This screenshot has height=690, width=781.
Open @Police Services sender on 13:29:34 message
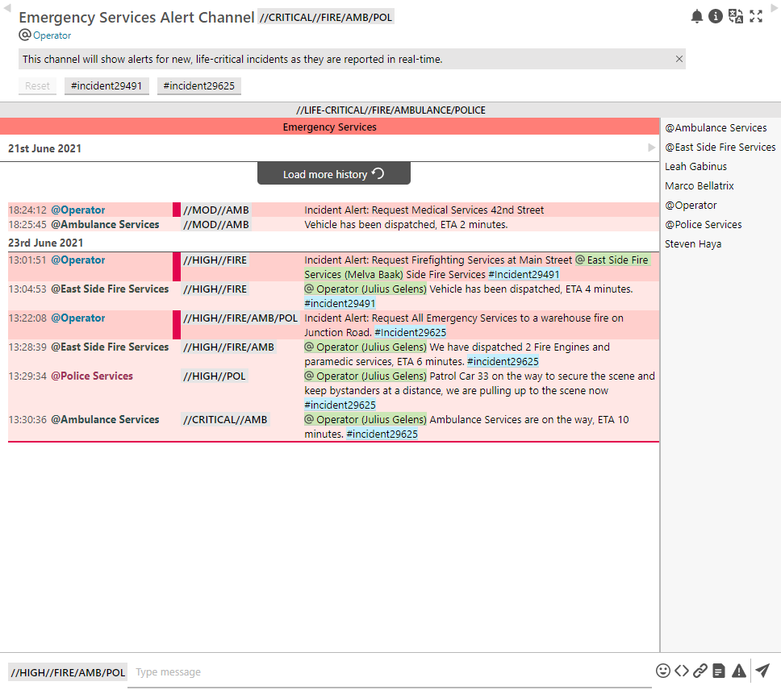coord(92,376)
